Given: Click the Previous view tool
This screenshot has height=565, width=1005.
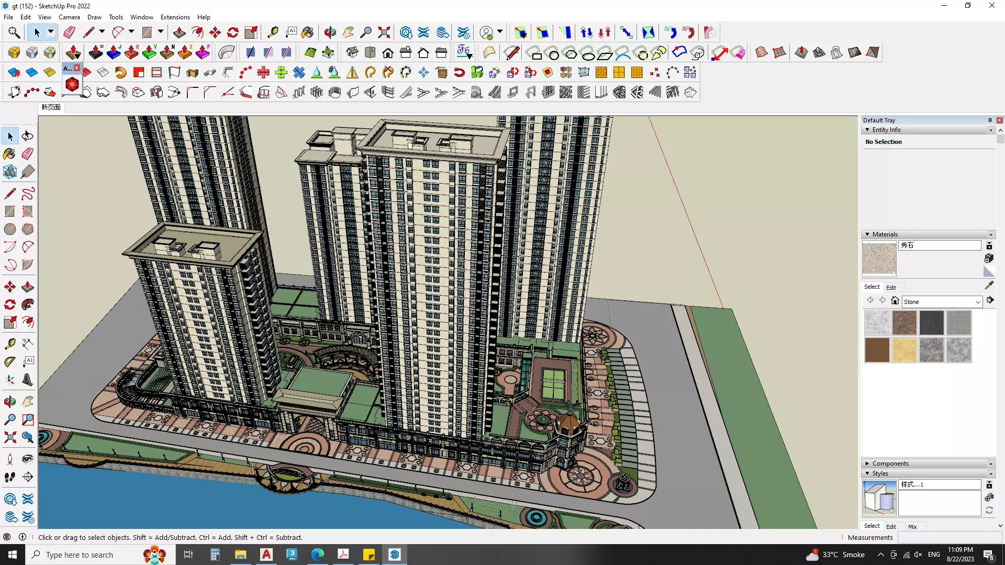Looking at the screenshot, I should pos(28,437).
